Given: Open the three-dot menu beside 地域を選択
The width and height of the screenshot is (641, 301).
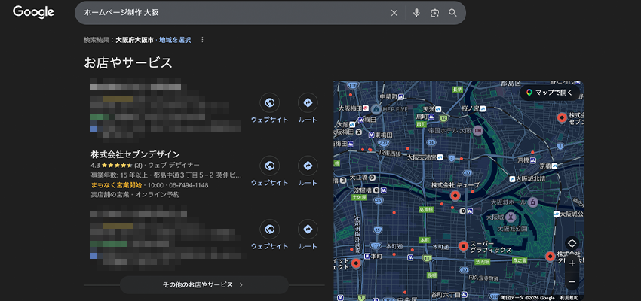Looking at the screenshot, I should (202, 40).
